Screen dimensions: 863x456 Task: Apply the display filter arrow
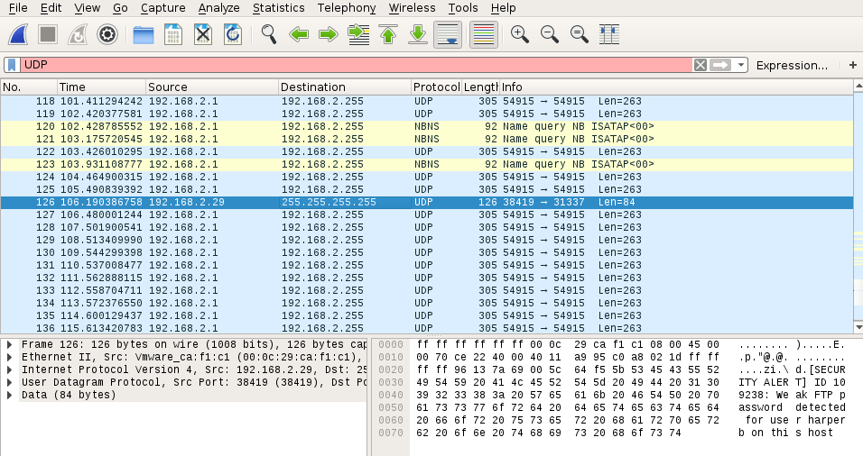coord(719,65)
